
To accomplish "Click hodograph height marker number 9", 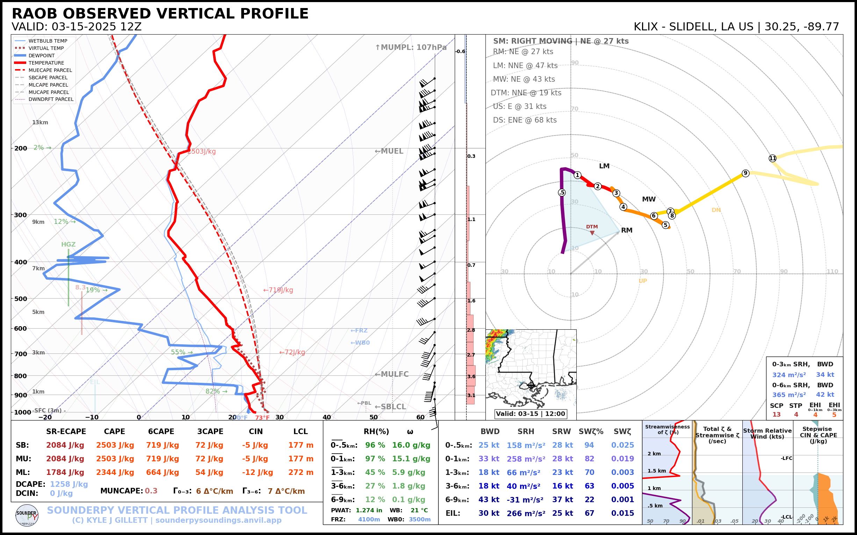I will [746, 173].
